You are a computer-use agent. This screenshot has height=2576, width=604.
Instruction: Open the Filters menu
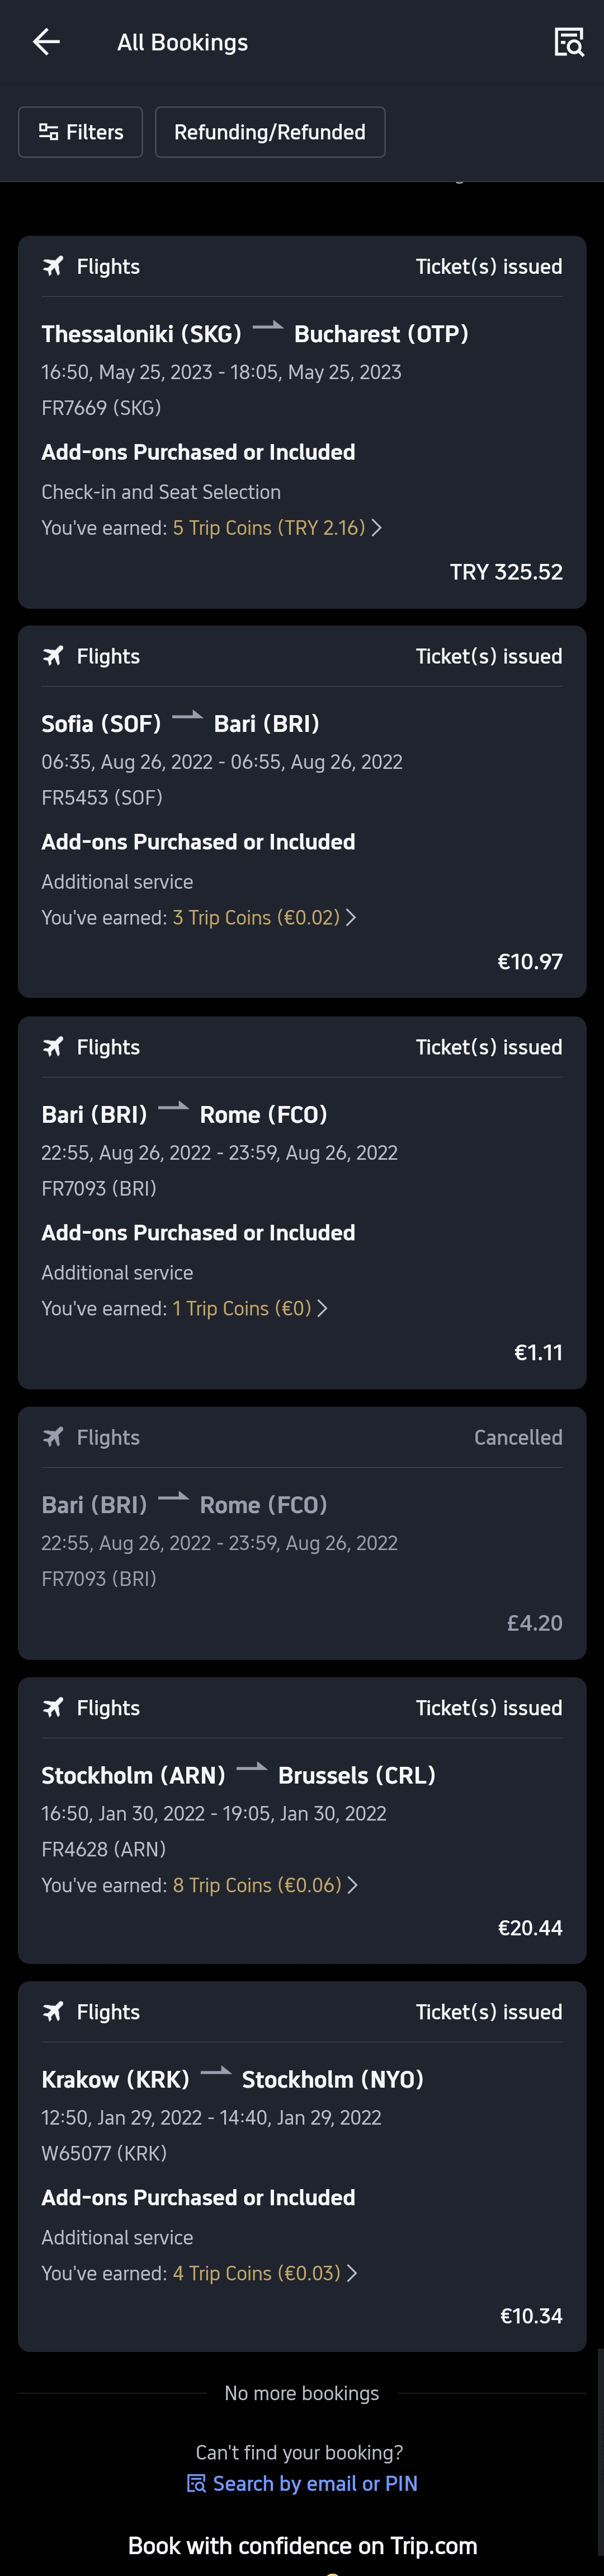(x=81, y=132)
